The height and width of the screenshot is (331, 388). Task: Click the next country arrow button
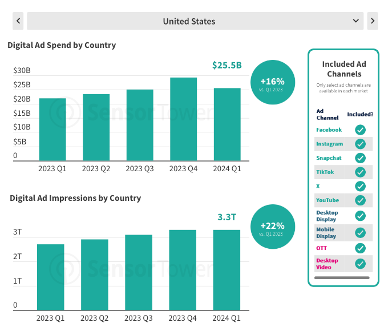tap(373, 21)
